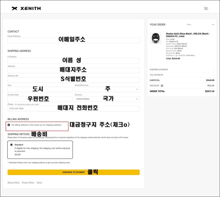The image size is (220, 197).
Task: Focus the Email Address field
Action: pos(74,40)
